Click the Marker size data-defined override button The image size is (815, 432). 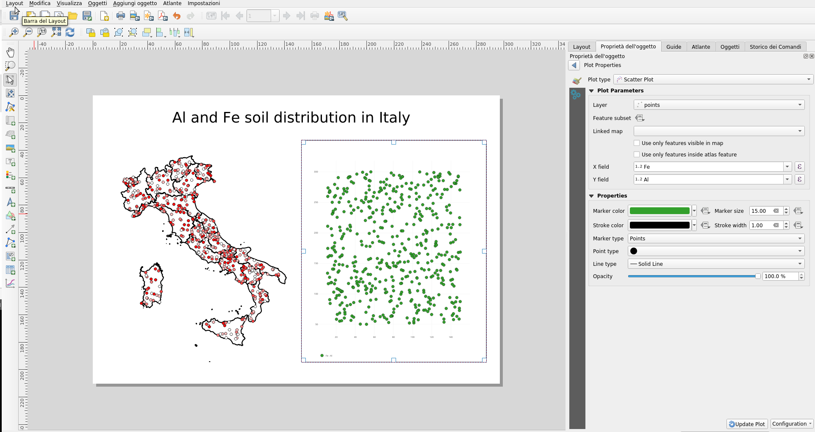799,211
